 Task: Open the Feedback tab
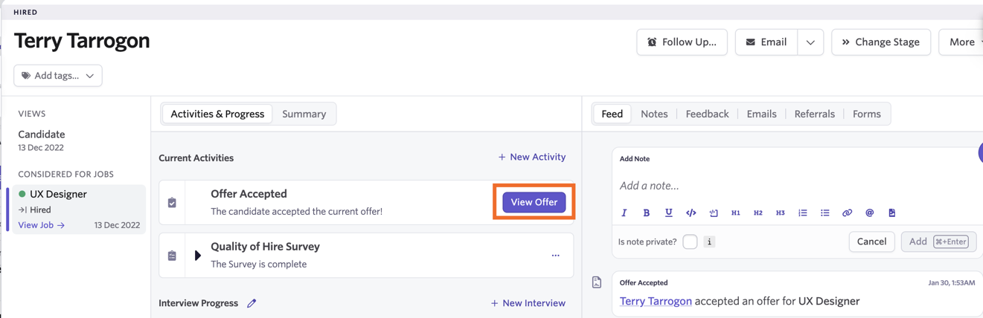tap(707, 114)
